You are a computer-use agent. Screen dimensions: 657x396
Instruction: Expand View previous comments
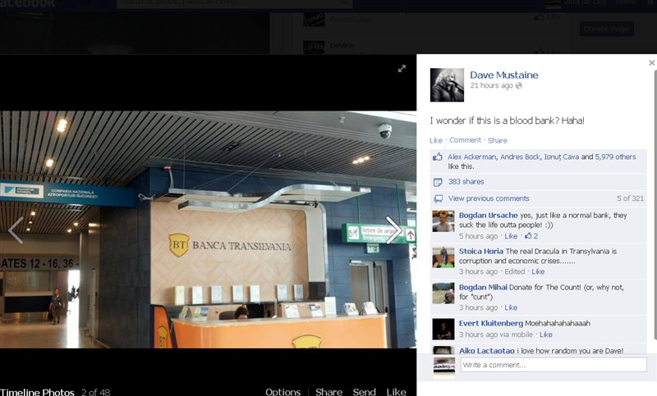tap(489, 198)
